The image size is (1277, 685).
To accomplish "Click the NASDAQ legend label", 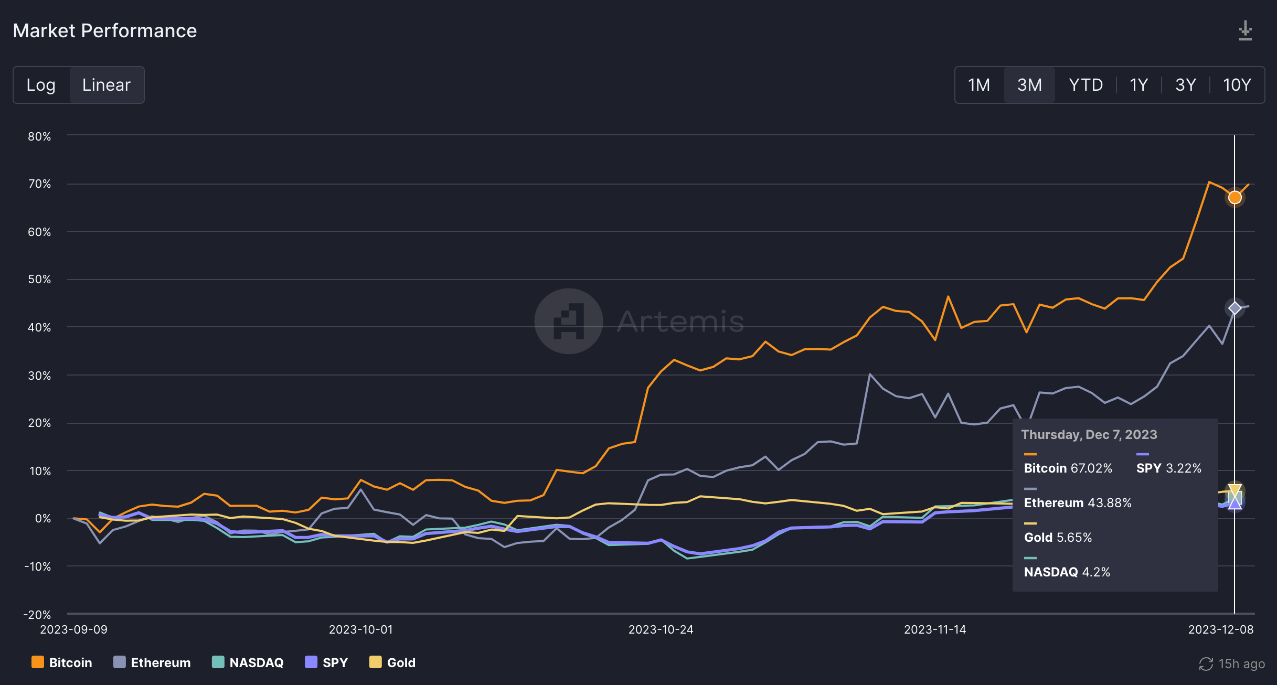I will coord(257,663).
